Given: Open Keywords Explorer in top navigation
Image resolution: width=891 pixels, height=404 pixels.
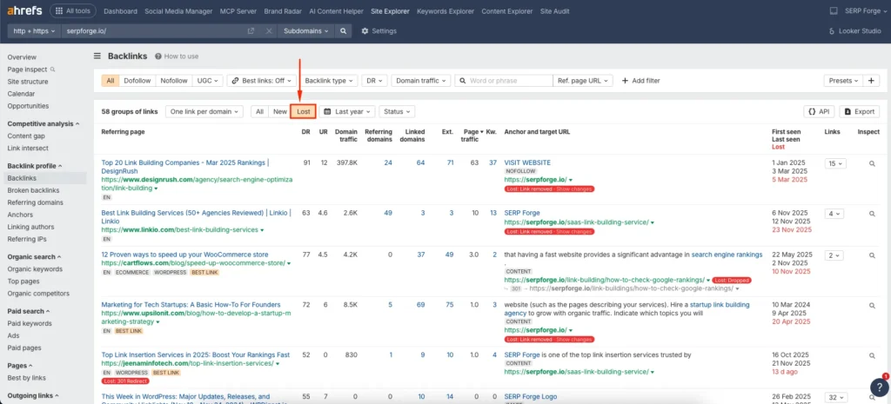Looking at the screenshot, I should (445, 10).
